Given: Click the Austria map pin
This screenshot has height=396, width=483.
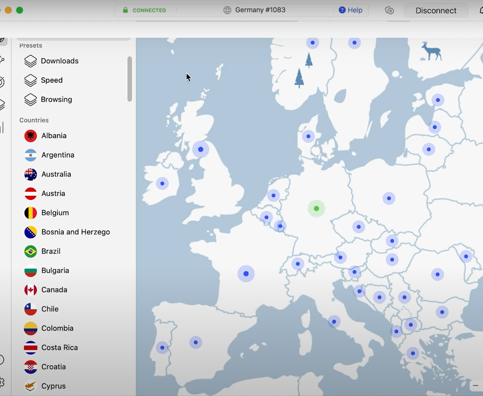Looking at the screenshot, I should 341,257.
